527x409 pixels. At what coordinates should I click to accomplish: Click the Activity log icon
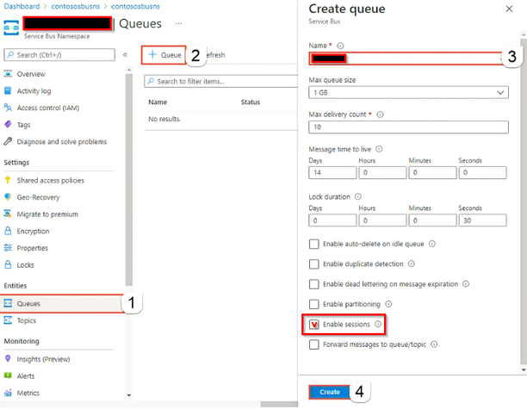[8, 90]
